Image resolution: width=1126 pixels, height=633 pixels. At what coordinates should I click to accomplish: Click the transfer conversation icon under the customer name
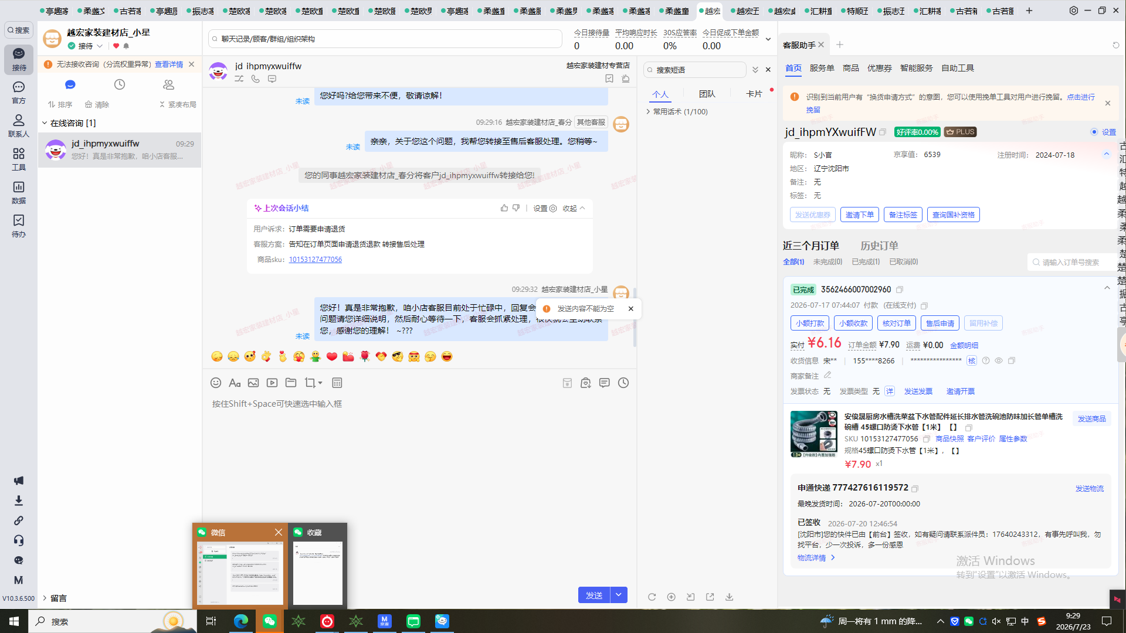point(239,79)
